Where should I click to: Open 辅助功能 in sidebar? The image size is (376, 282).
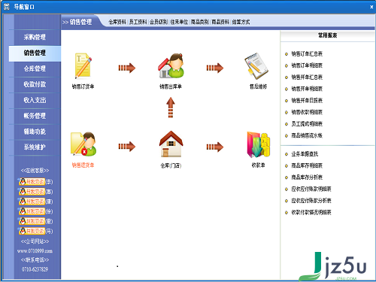pyautogui.click(x=35, y=132)
